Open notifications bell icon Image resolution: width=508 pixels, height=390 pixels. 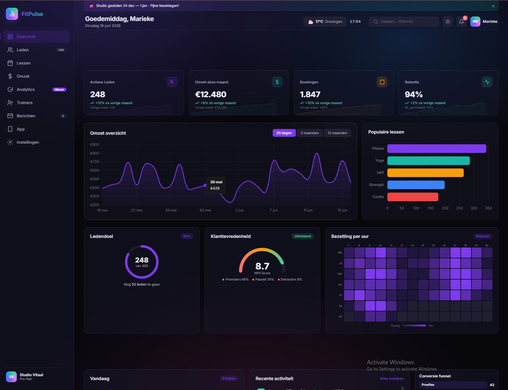(462, 22)
